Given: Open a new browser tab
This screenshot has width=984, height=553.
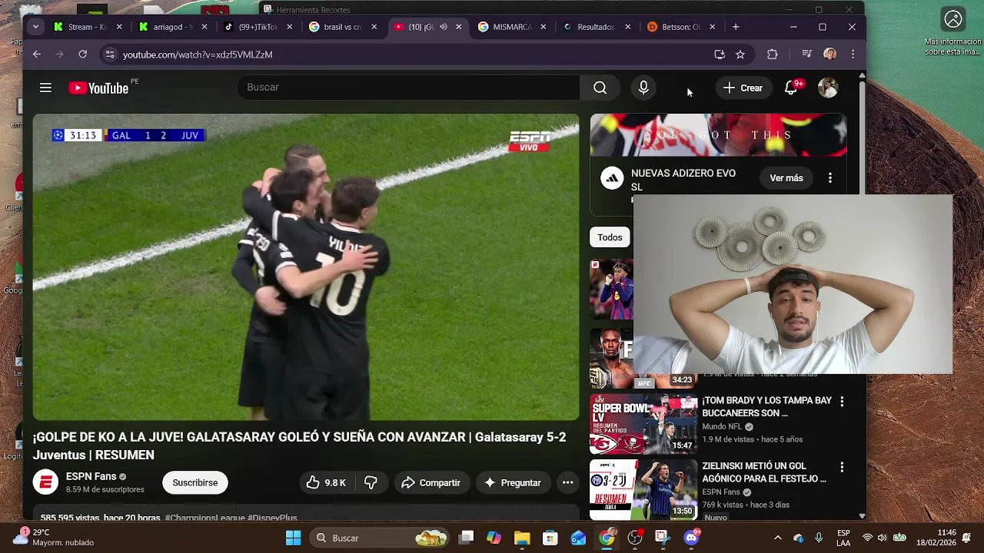Looking at the screenshot, I should click(736, 27).
